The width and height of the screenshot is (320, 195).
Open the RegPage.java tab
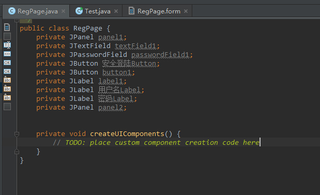click(36, 11)
